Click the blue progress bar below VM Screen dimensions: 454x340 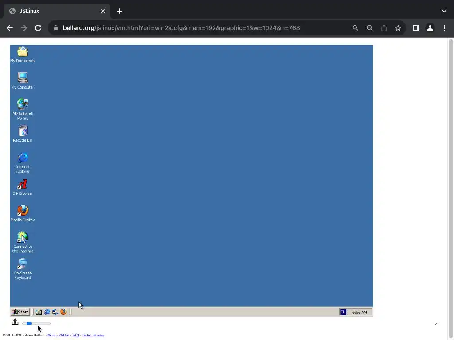[36, 324]
